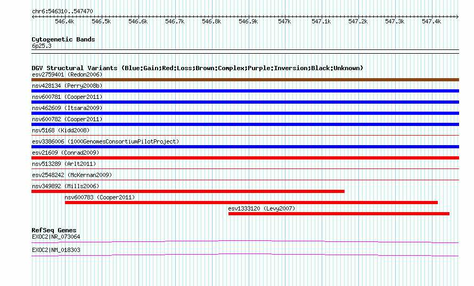Click the nsv600781 (Cooper2011) gain bar
This screenshot has height=286, width=474.
[x=245, y=102]
